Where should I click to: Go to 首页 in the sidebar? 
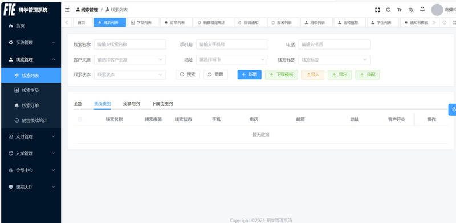pyautogui.click(x=31, y=26)
